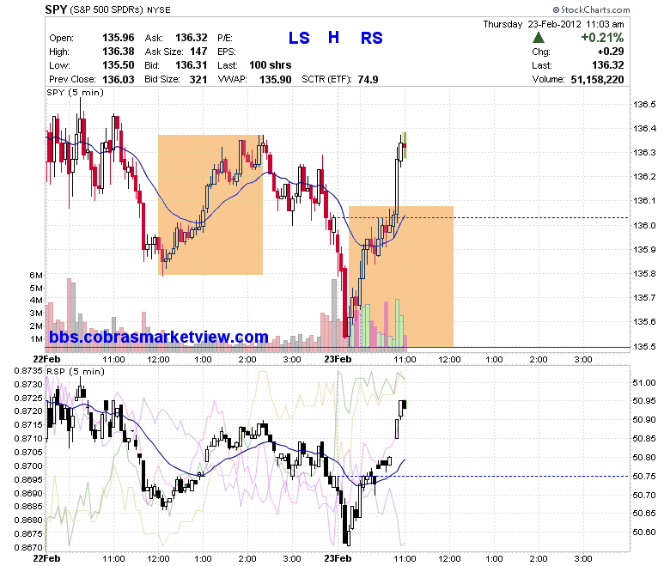670x566 pixels.
Task: Click the Bid value 136.31
Action: [191, 65]
